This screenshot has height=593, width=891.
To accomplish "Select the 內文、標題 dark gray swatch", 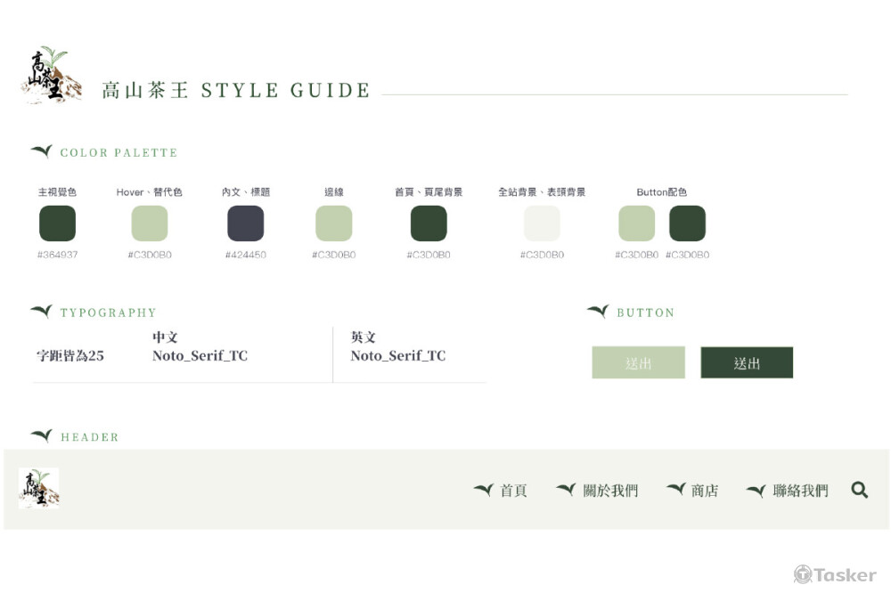I will point(246,223).
